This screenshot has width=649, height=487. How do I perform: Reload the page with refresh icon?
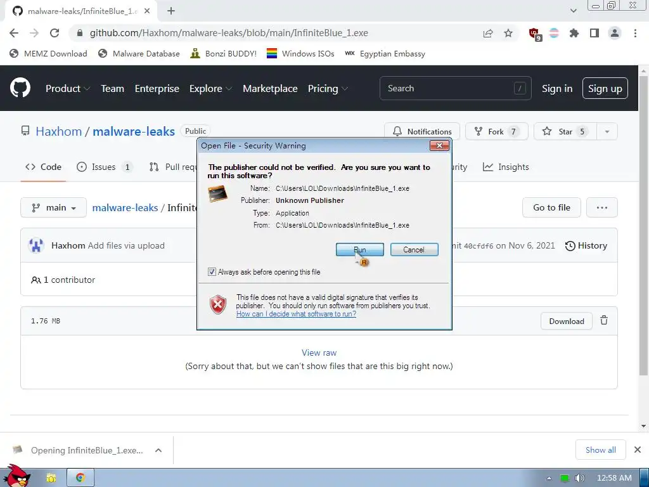tap(55, 33)
